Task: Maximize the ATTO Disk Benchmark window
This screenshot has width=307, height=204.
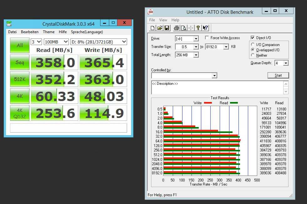Action: (x=275, y=11)
